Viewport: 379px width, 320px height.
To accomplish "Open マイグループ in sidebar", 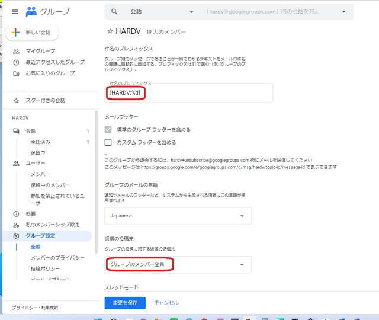I will [41, 52].
